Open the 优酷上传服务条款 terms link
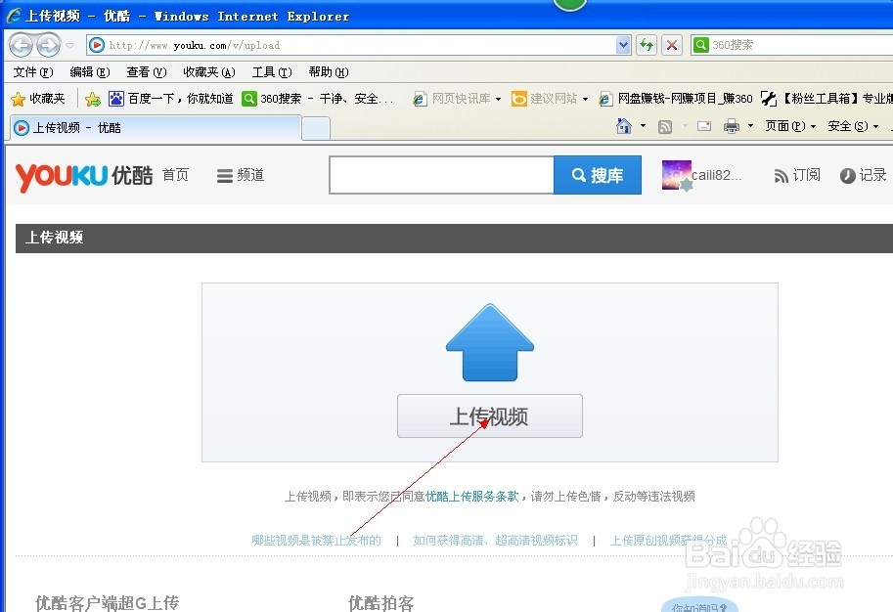 [472, 497]
